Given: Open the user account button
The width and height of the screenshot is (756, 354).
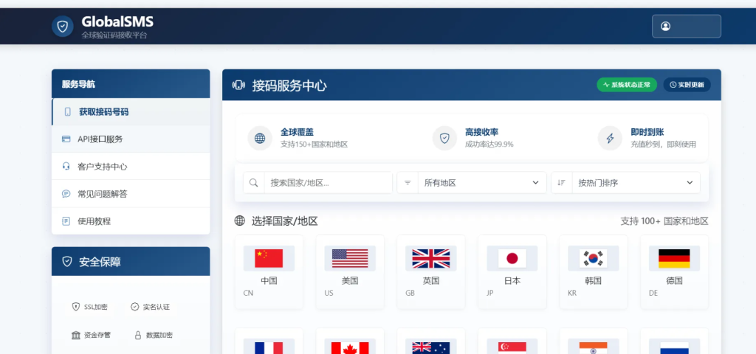Looking at the screenshot, I should point(686,26).
